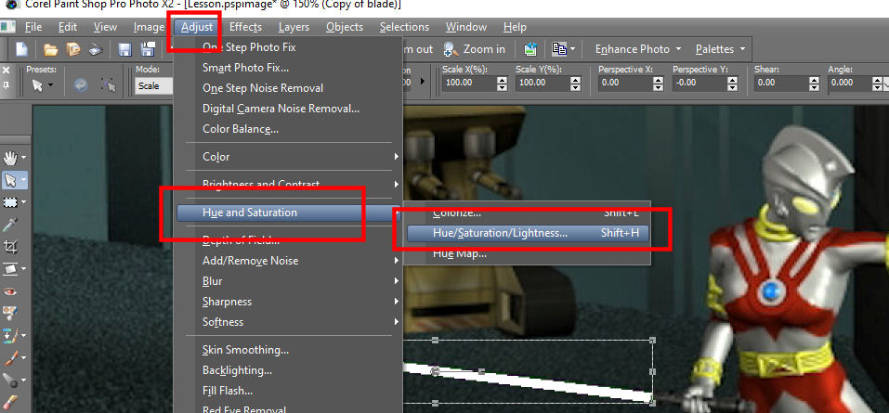The width and height of the screenshot is (889, 413).
Task: Open the Mode dropdown showing Scale
Action: pos(154,85)
